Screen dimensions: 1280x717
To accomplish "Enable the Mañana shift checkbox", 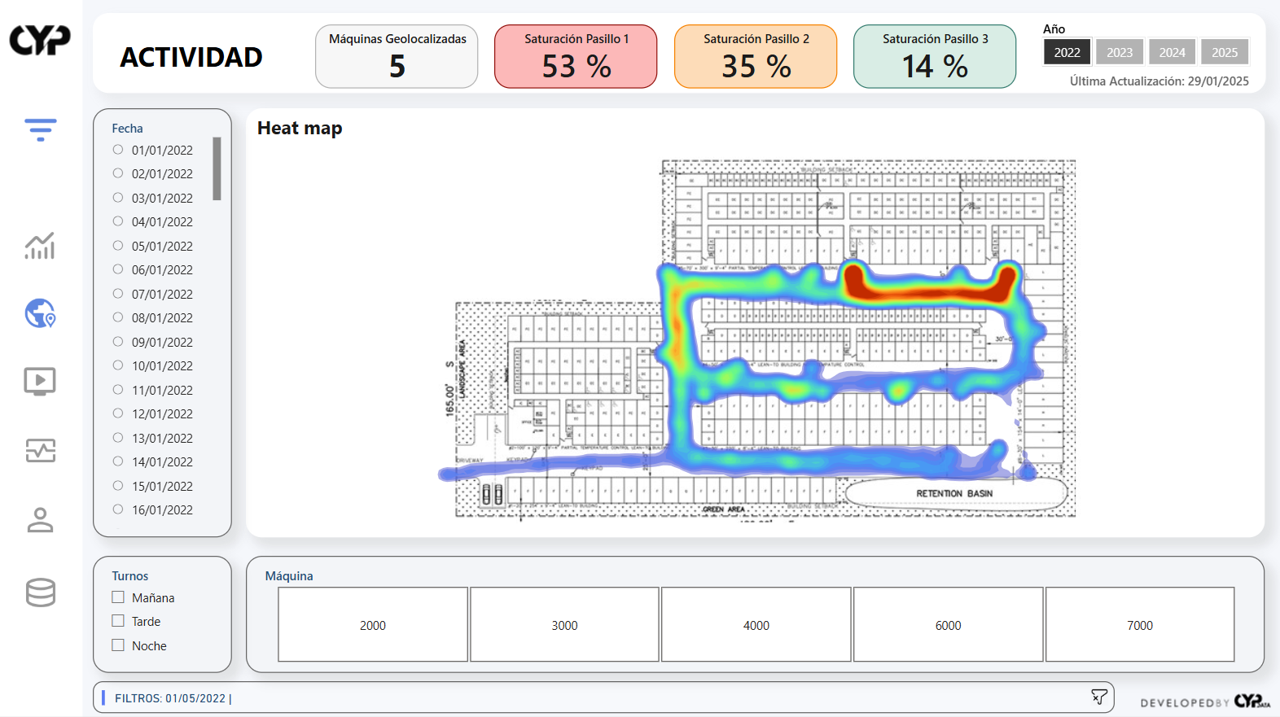I will (x=118, y=597).
